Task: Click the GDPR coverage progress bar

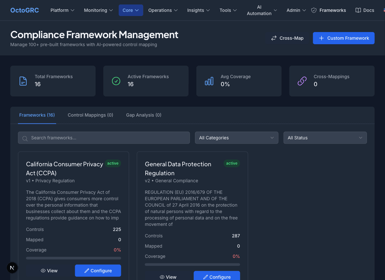Action: point(193,264)
